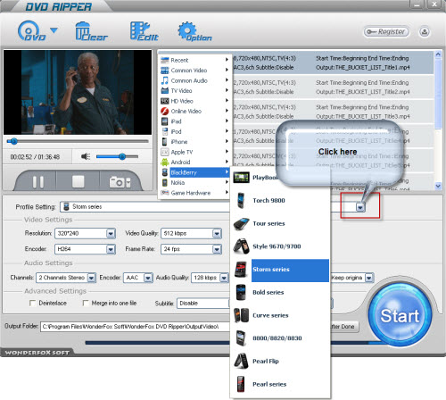Click the playback seek slider
The height and width of the screenshot is (400, 446).
(x=78, y=141)
